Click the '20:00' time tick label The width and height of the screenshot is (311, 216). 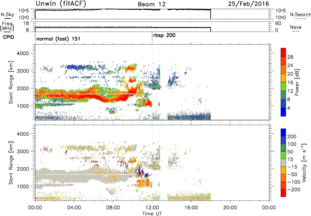tap(230, 208)
